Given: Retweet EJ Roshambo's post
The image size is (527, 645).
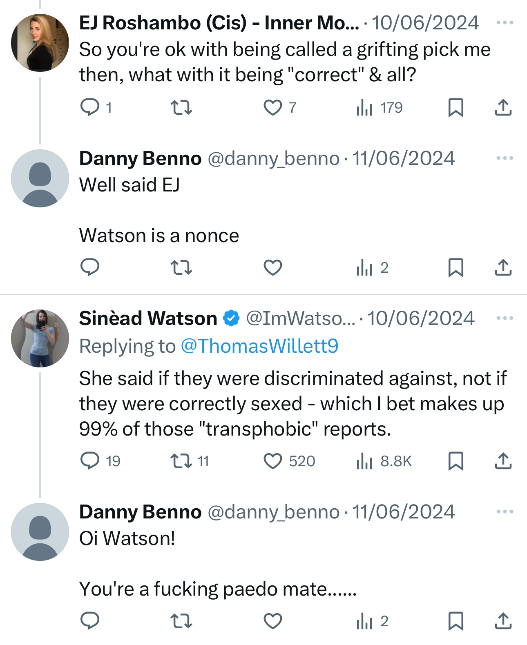Looking at the screenshot, I should click(x=181, y=107).
